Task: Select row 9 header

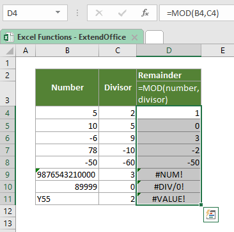Action: tap(8, 174)
